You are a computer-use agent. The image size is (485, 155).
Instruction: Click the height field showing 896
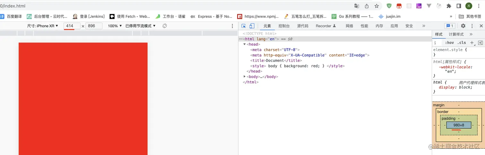pyautogui.click(x=94, y=26)
